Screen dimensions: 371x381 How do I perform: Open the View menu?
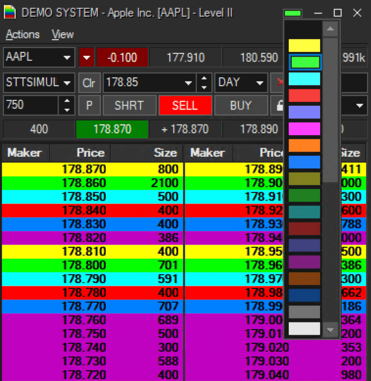tap(63, 34)
